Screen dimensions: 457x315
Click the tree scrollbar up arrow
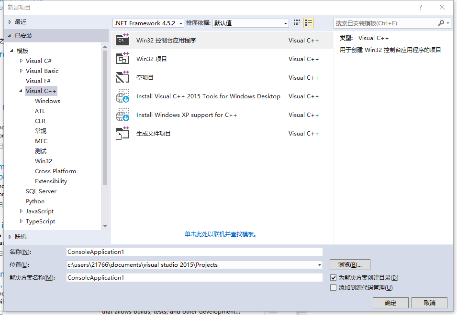105,46
